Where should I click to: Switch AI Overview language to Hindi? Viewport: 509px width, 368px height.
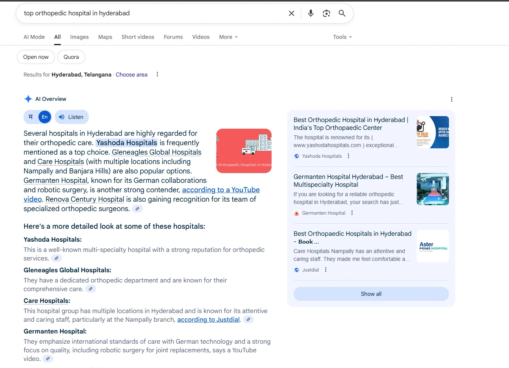(31, 117)
